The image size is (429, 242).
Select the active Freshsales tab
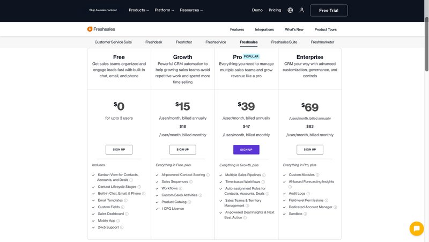(x=249, y=42)
